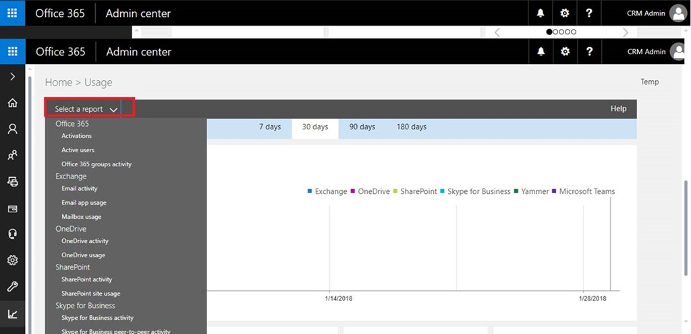Toggle the Exchange series in chart legend
Screen dimensions: 691x334
pyautogui.click(x=331, y=191)
